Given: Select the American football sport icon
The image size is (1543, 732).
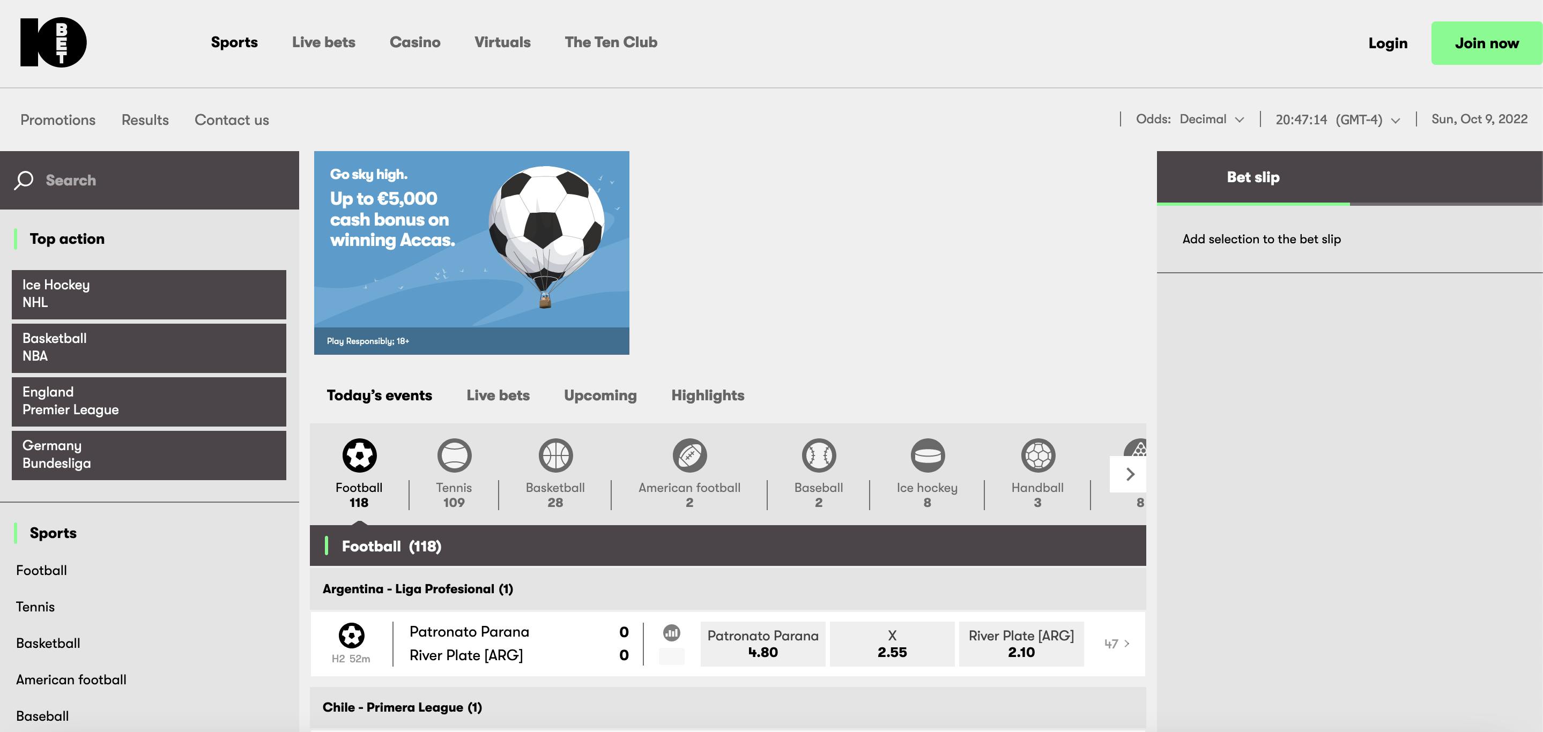Looking at the screenshot, I should point(689,456).
